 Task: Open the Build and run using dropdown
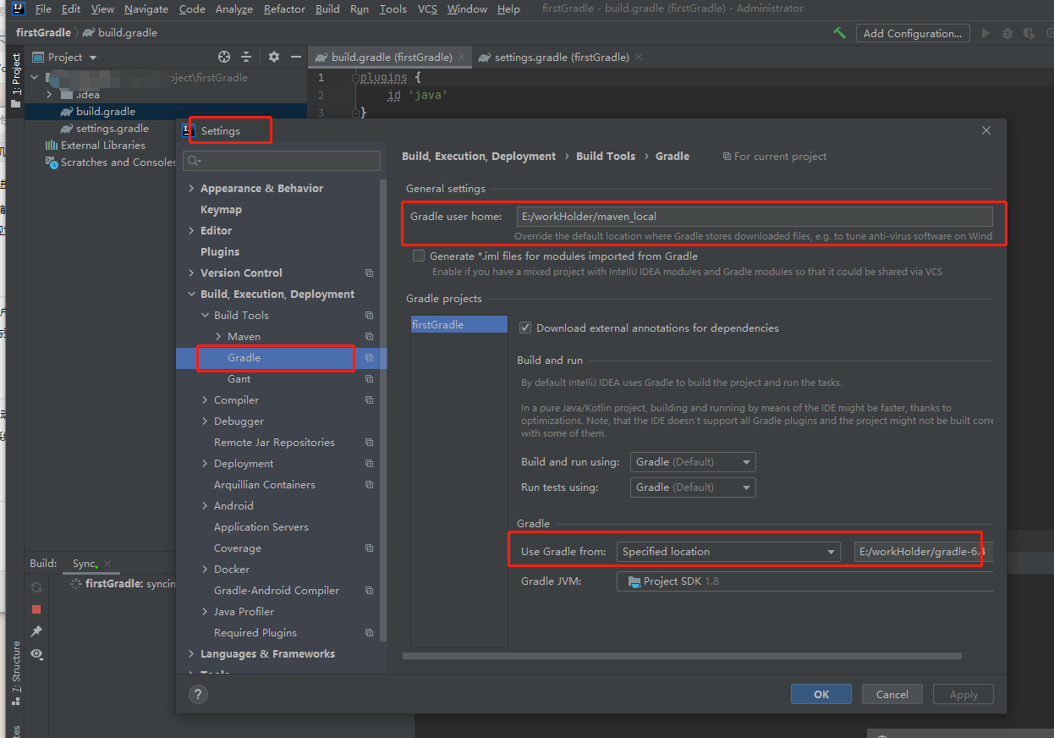pos(693,462)
